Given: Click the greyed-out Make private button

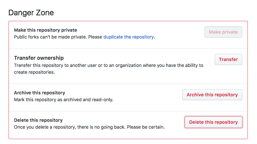Looking at the screenshot, I should [x=223, y=32].
